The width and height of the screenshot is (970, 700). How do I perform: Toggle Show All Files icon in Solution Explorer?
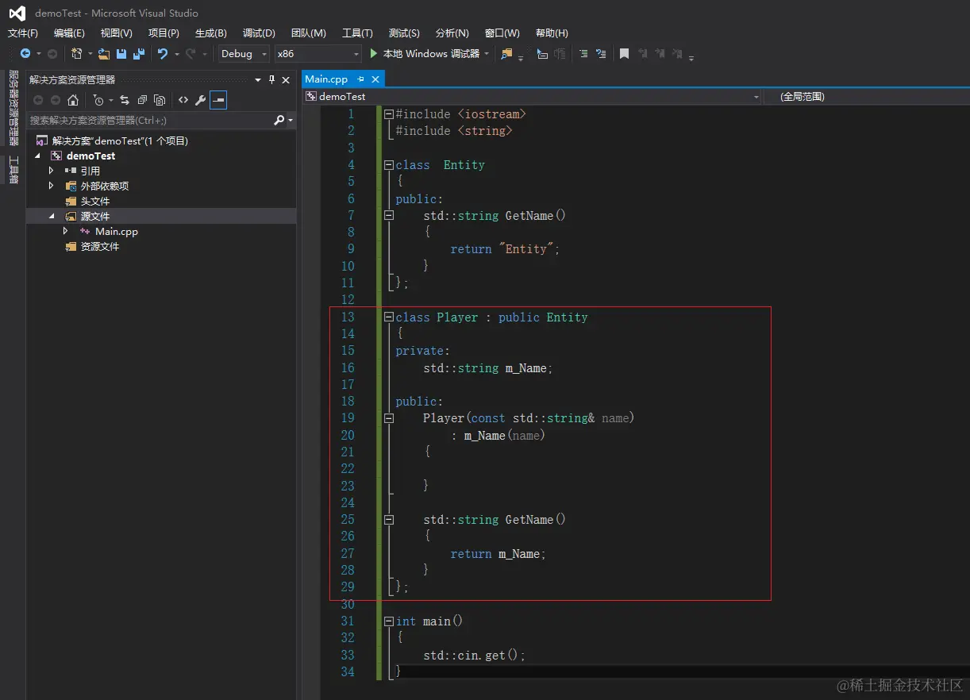160,100
